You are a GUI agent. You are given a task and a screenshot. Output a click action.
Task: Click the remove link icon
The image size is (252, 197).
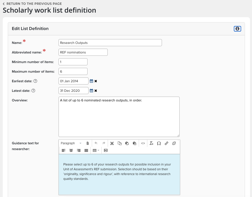[x=174, y=143]
